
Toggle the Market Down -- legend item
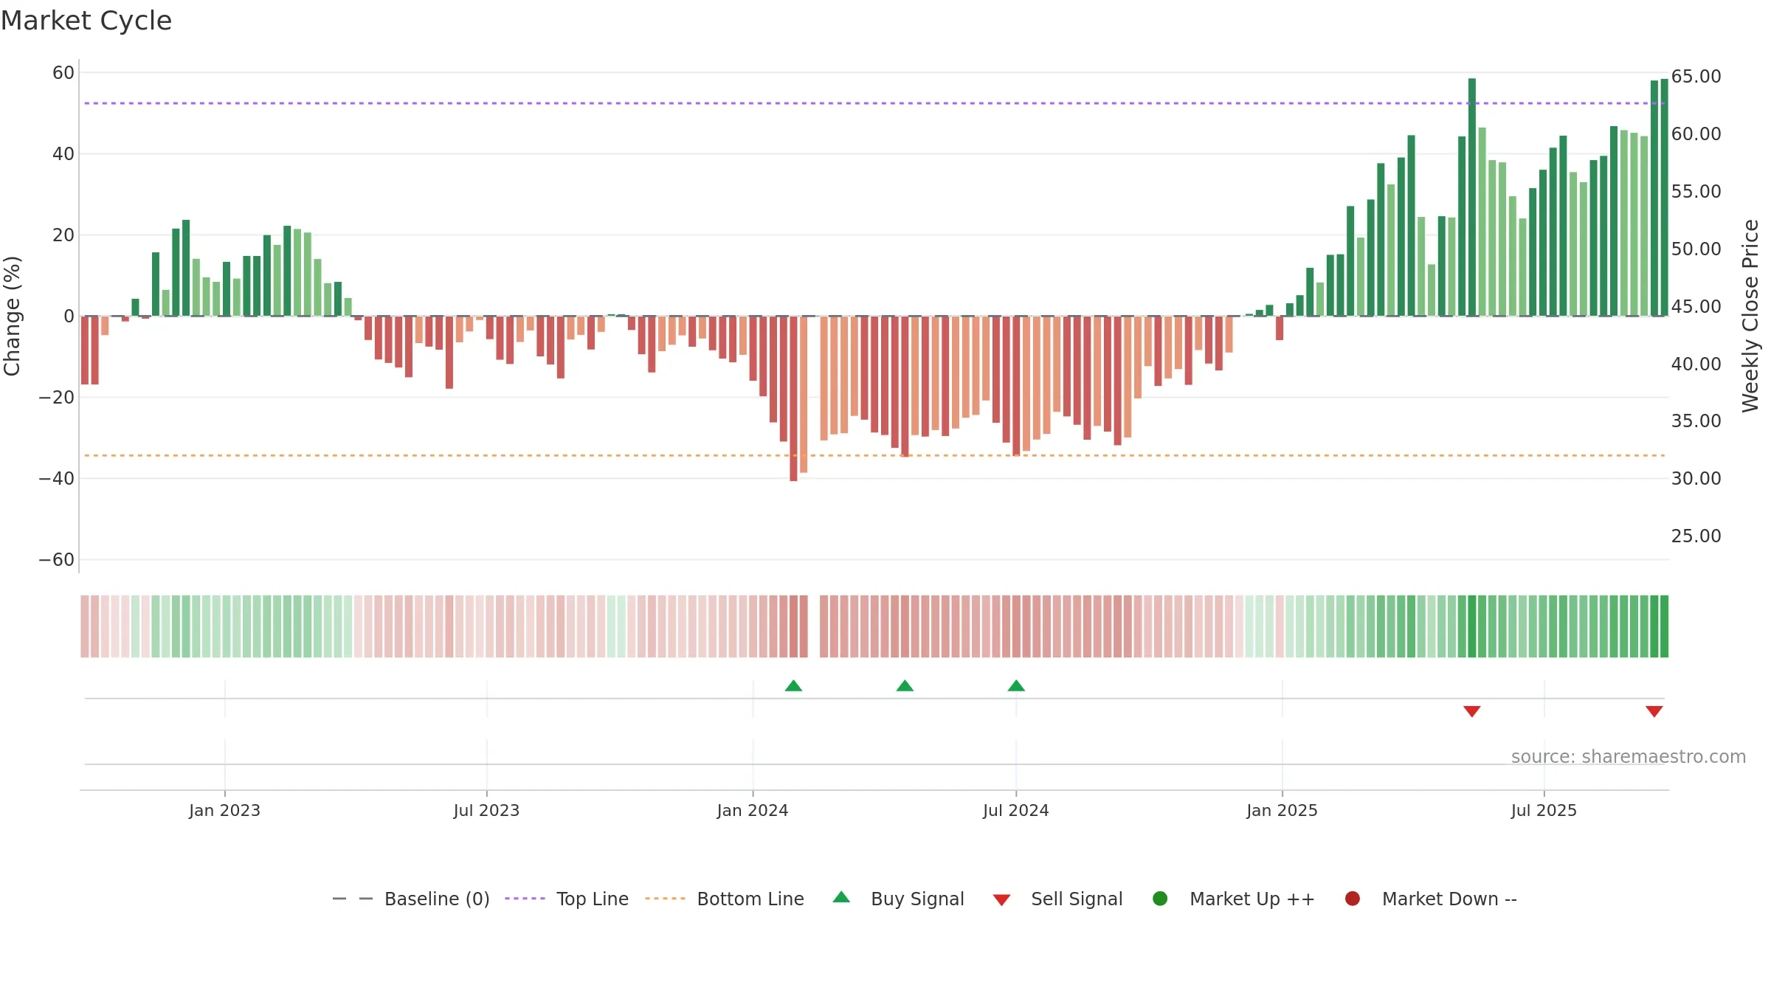point(1431,899)
